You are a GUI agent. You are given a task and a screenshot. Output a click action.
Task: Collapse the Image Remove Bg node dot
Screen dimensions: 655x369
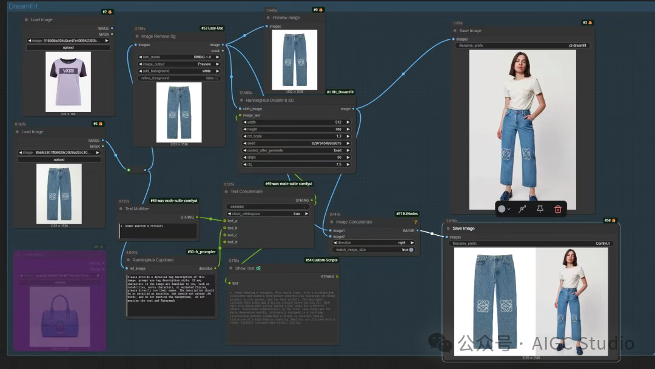point(136,36)
